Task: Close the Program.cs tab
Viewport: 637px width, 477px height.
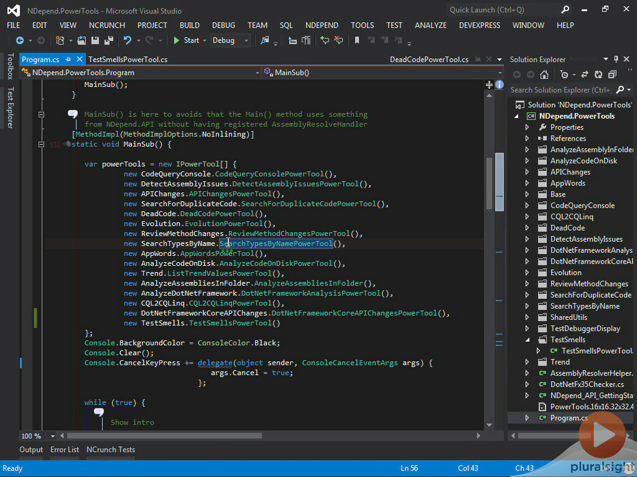Action: coord(80,59)
